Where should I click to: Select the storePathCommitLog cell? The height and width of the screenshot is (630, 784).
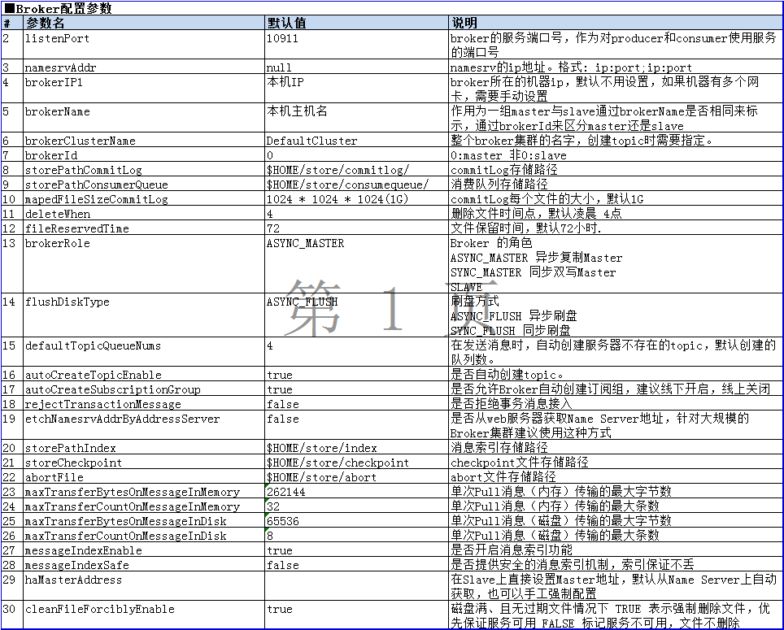(x=144, y=169)
